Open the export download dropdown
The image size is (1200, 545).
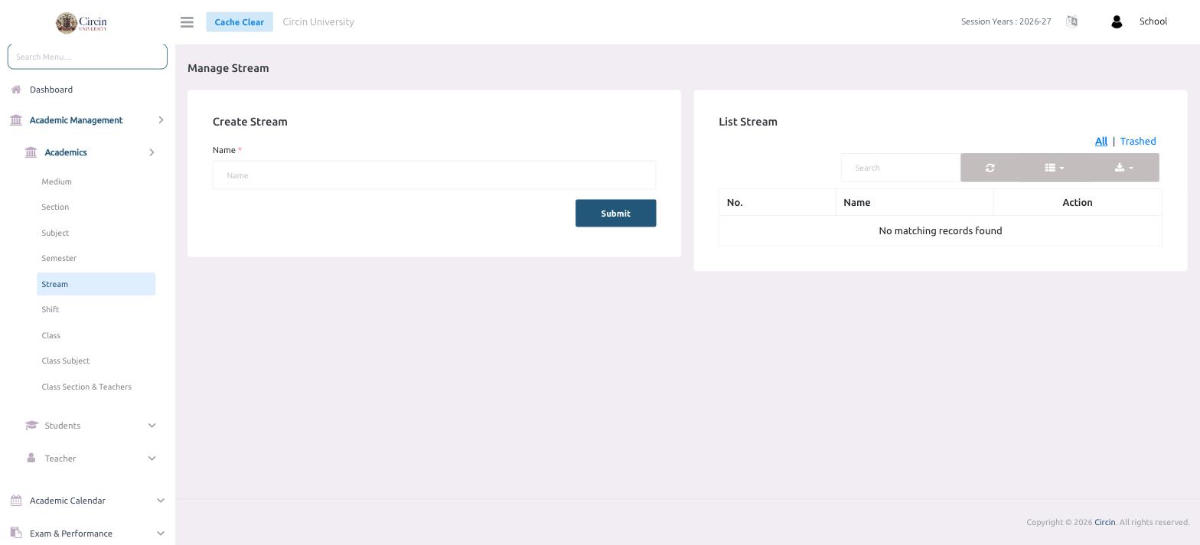[x=1124, y=168]
